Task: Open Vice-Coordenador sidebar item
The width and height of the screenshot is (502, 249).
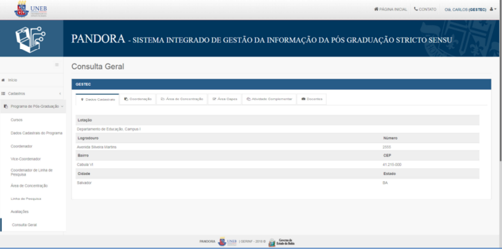Action: pyautogui.click(x=26, y=159)
